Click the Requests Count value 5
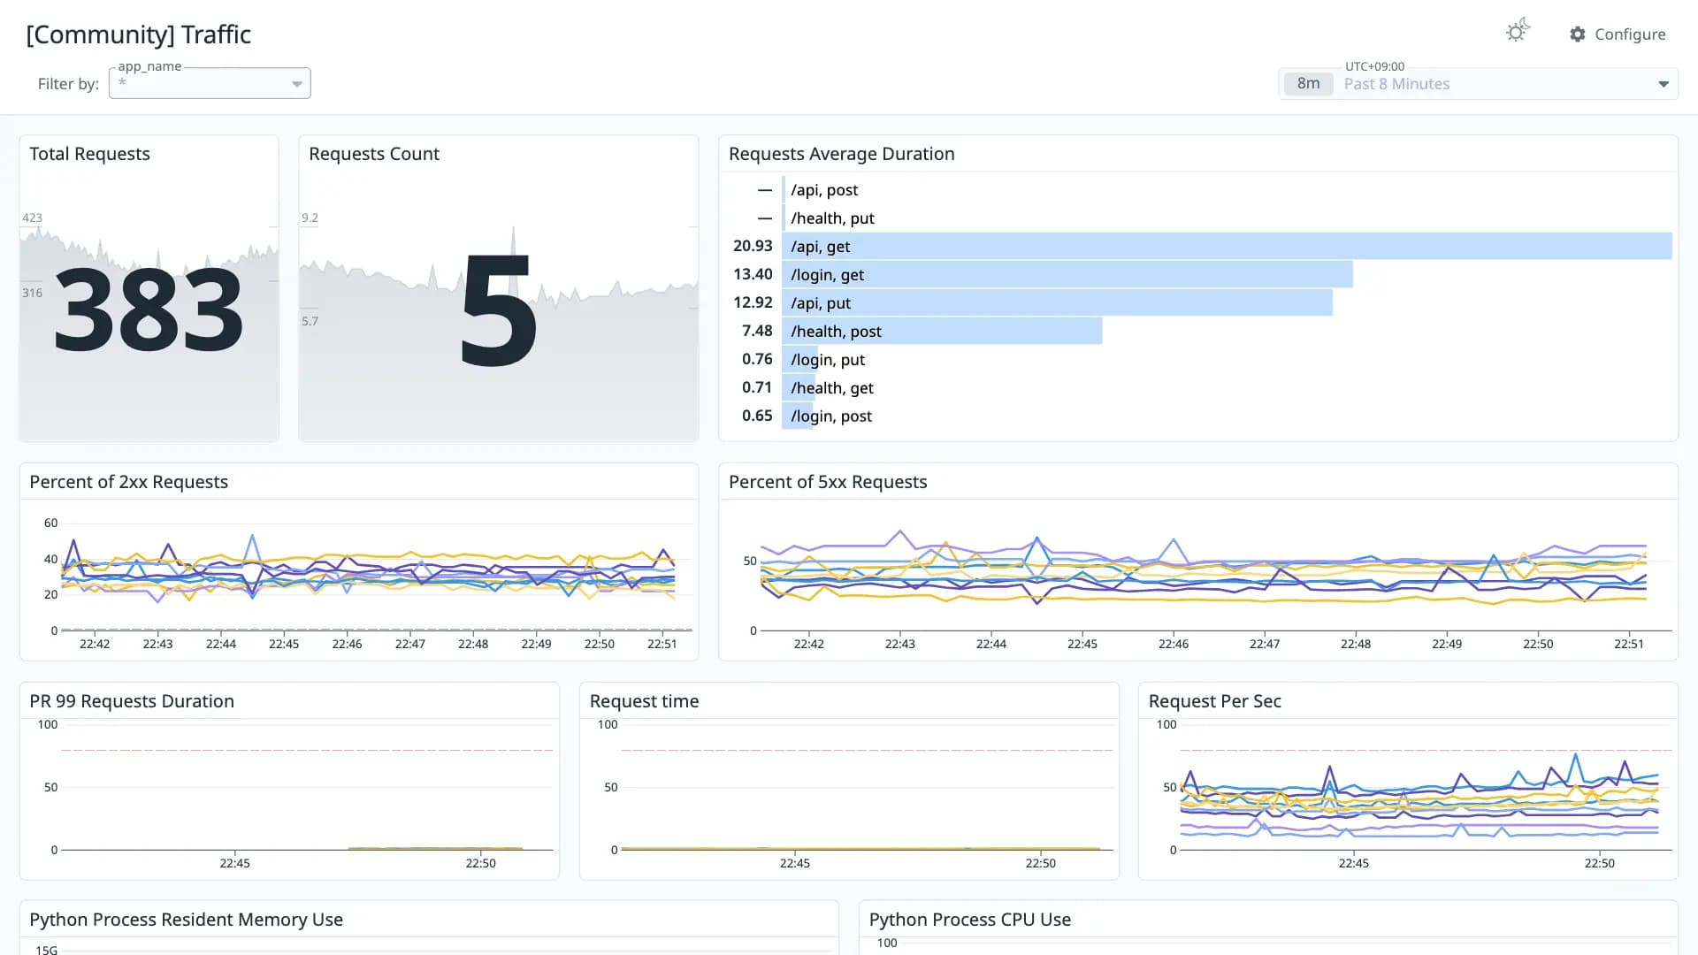Screen dimensions: 1698x955 498,311
